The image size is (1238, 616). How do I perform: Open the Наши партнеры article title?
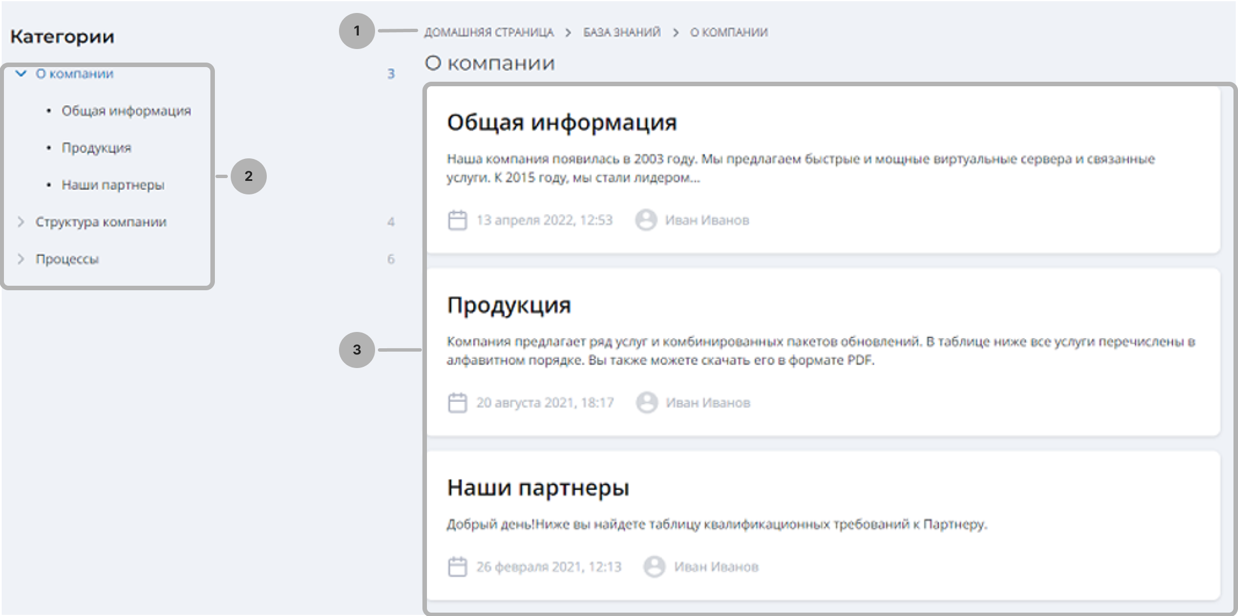pyautogui.click(x=538, y=488)
